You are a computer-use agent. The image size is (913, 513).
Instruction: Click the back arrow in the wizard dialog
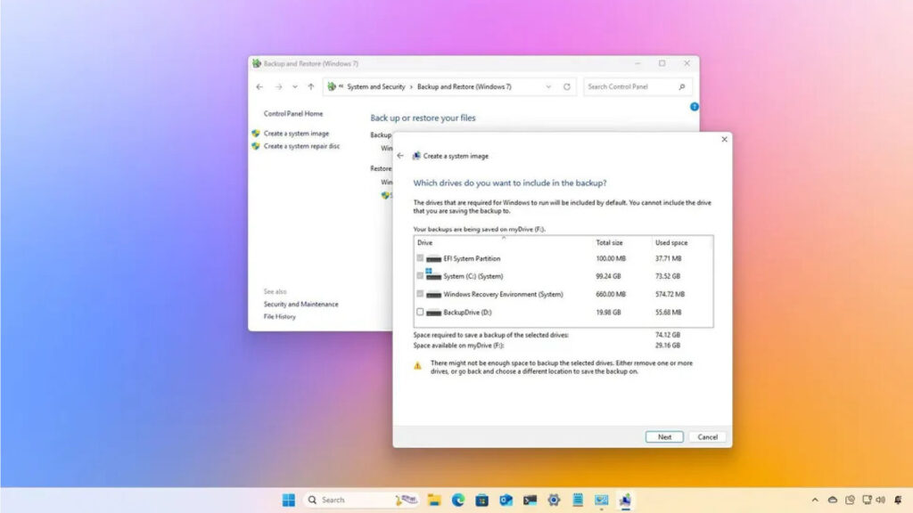[400, 156]
